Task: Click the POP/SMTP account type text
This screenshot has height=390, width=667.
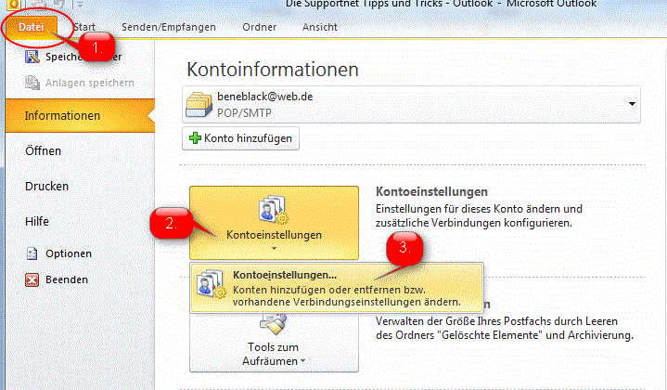Action: (x=244, y=113)
